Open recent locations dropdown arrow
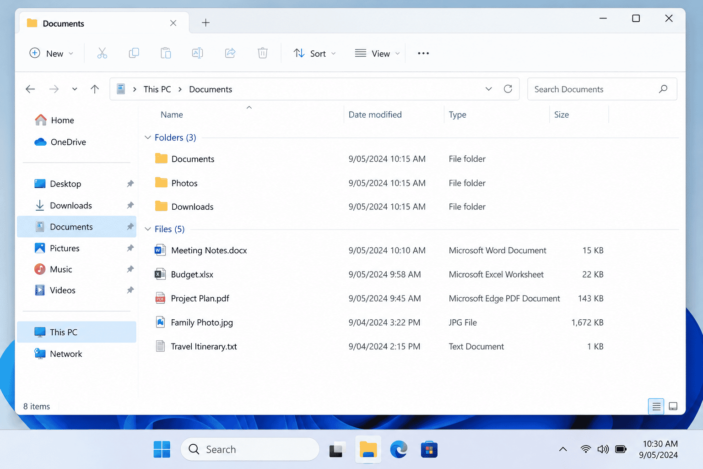703x469 pixels. (75, 89)
